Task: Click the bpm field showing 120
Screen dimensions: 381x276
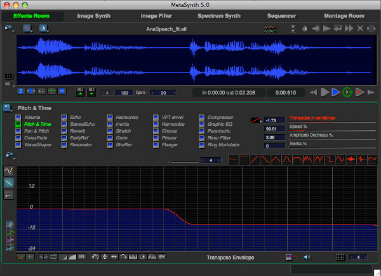Action: 124,93
